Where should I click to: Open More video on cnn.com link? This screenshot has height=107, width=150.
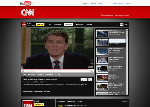(122, 15)
